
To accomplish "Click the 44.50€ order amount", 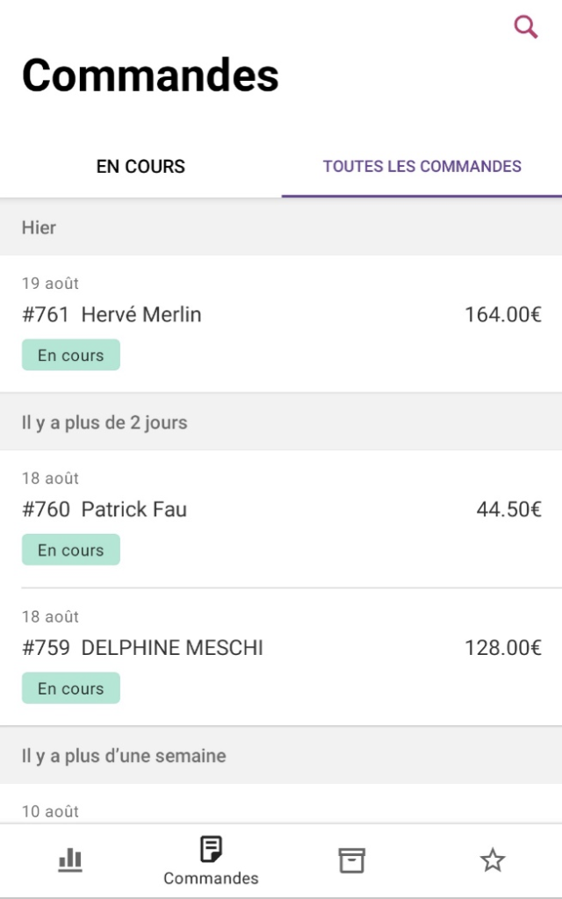I will click(x=508, y=509).
